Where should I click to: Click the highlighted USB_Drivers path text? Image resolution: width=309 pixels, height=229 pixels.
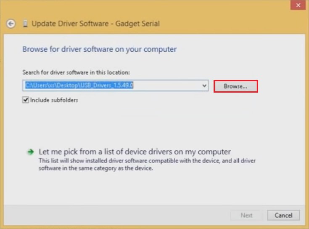pyautogui.click(x=79, y=86)
